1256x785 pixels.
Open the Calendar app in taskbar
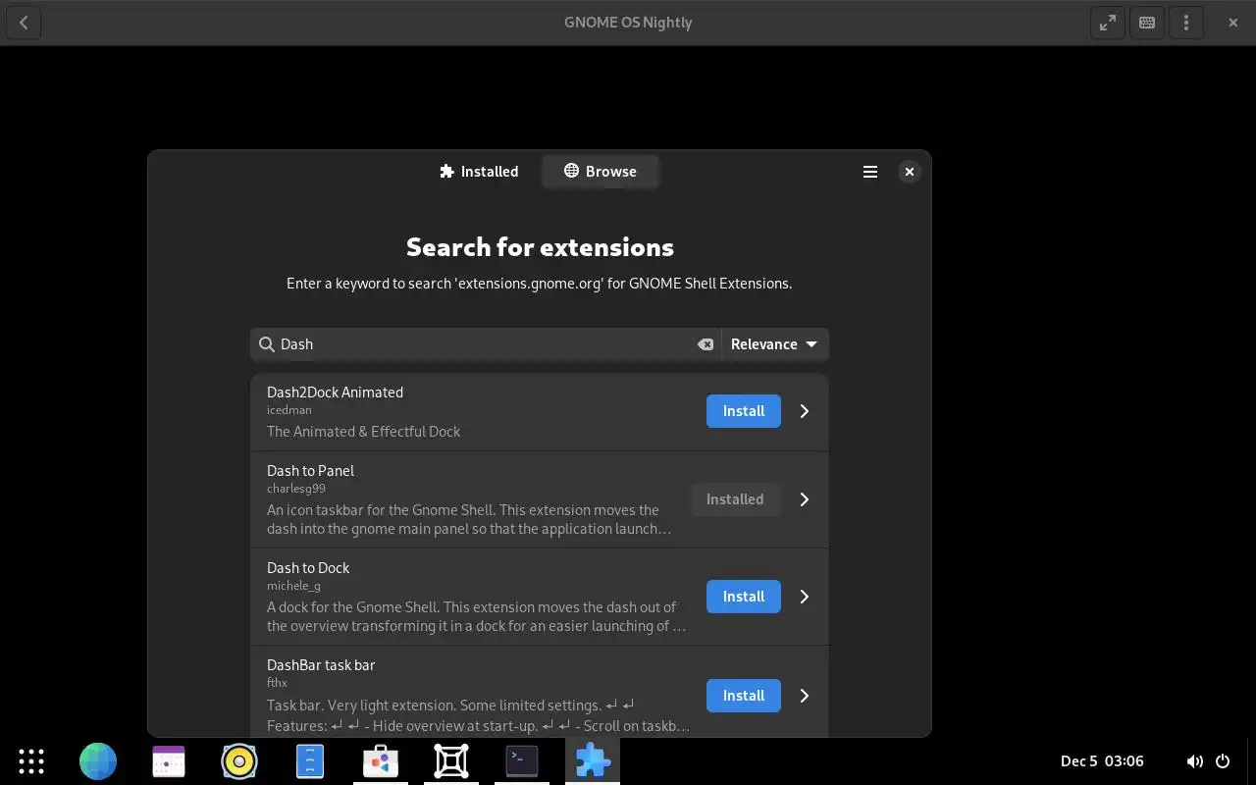coord(169,760)
